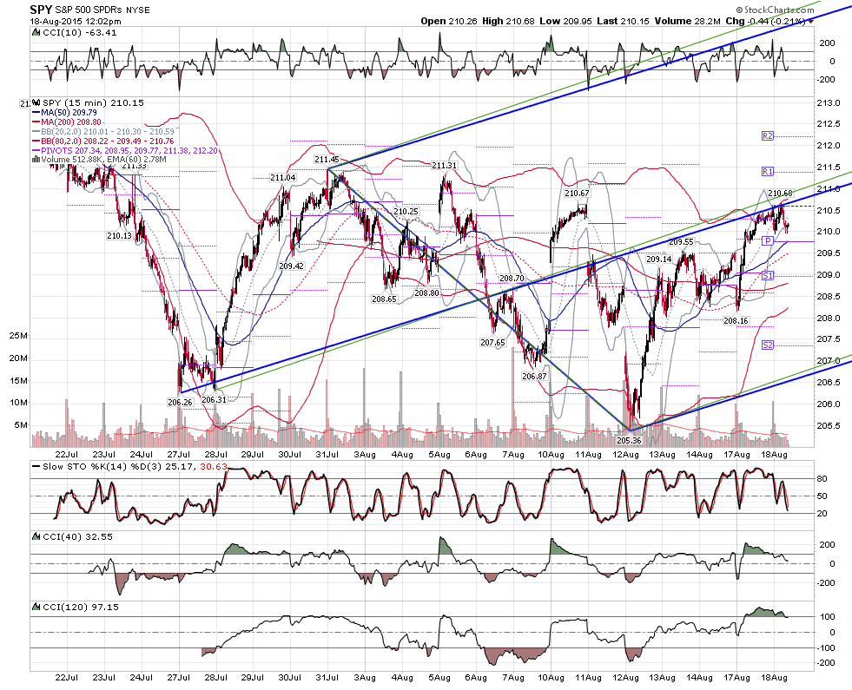Click the 209.42 price annotation
The image size is (852, 690).
click(x=291, y=266)
